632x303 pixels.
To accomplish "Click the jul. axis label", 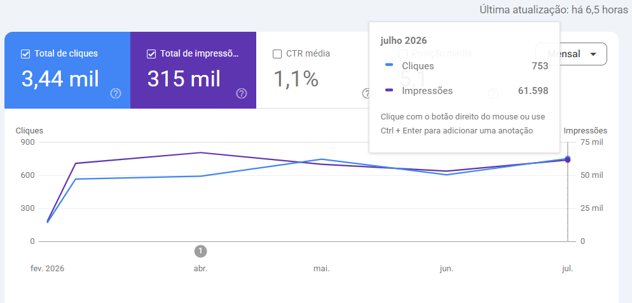I will coord(568,269).
